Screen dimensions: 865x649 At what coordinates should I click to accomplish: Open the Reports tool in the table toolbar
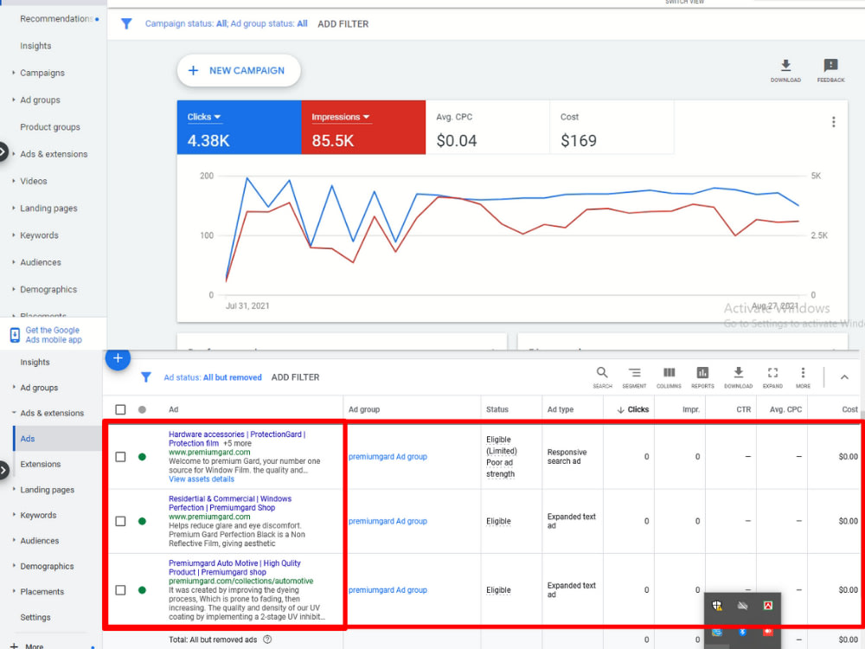pyautogui.click(x=702, y=377)
